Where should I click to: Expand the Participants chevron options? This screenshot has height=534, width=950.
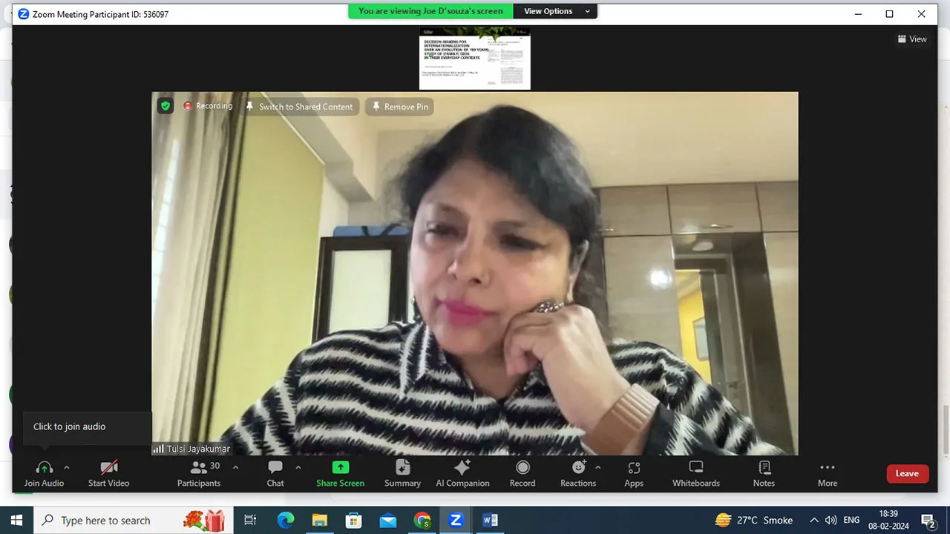point(235,468)
